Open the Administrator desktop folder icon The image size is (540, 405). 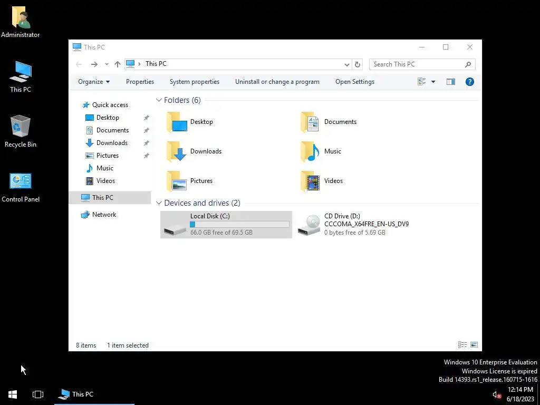[21, 21]
